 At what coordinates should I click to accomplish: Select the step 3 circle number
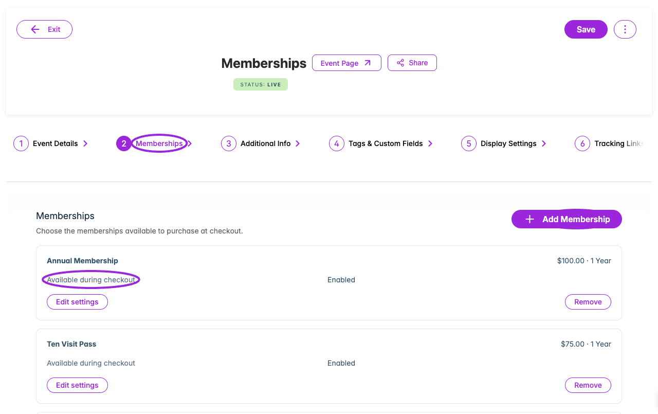[229, 143]
